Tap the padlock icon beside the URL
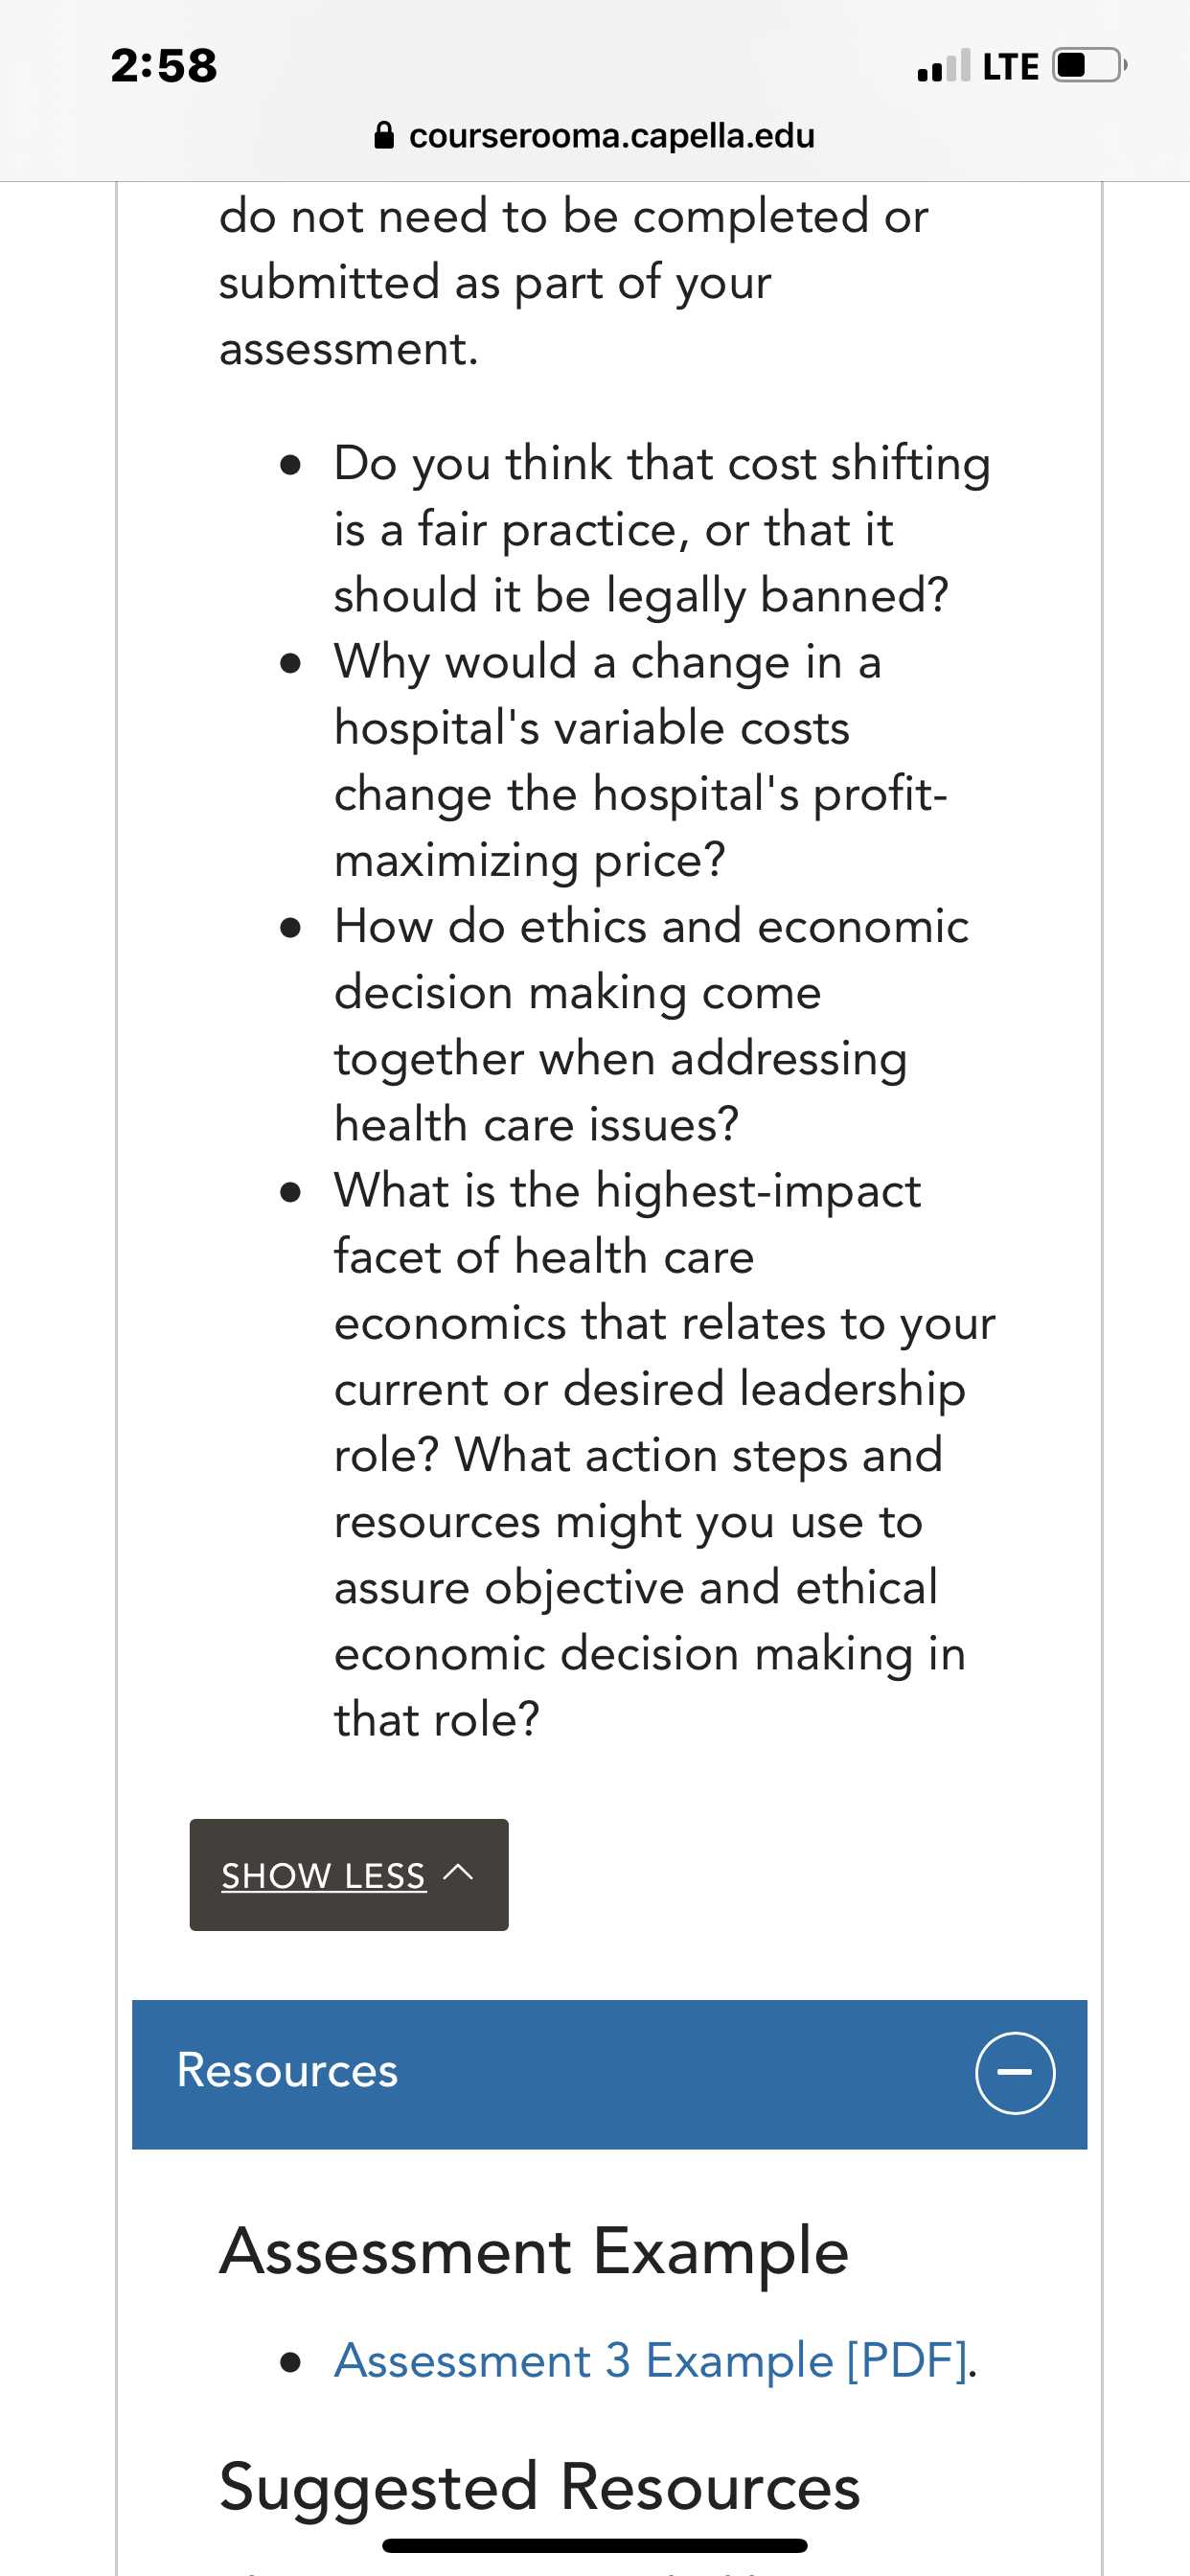 384,135
